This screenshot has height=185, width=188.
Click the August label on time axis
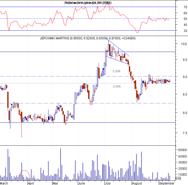click(137, 183)
